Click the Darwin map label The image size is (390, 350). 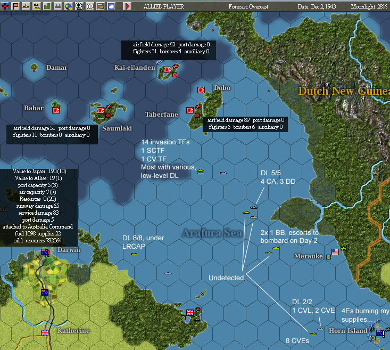tap(69, 250)
